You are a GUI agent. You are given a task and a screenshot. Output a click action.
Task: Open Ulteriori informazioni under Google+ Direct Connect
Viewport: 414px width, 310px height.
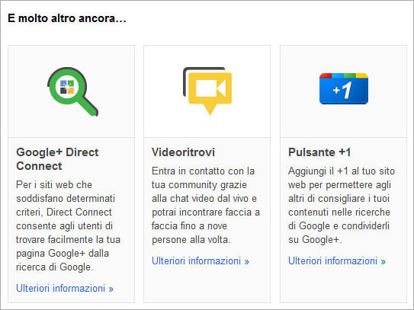[65, 288]
